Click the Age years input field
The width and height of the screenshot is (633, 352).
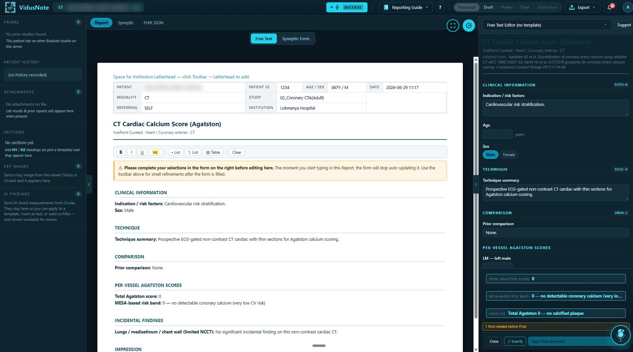[x=498, y=134]
